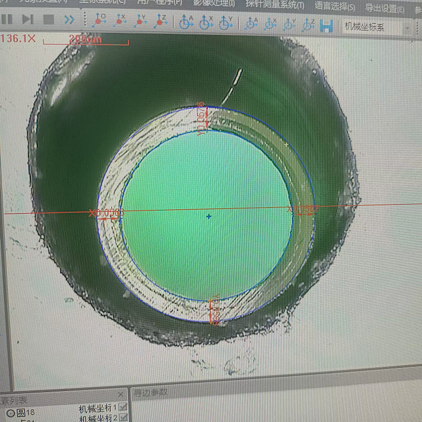Screen dimensions: 422x422
Task: Select the Y axis translate coordinate icon
Action: (x=140, y=22)
